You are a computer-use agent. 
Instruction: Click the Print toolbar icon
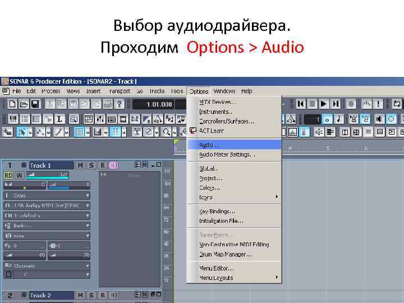pyautogui.click(x=108, y=104)
